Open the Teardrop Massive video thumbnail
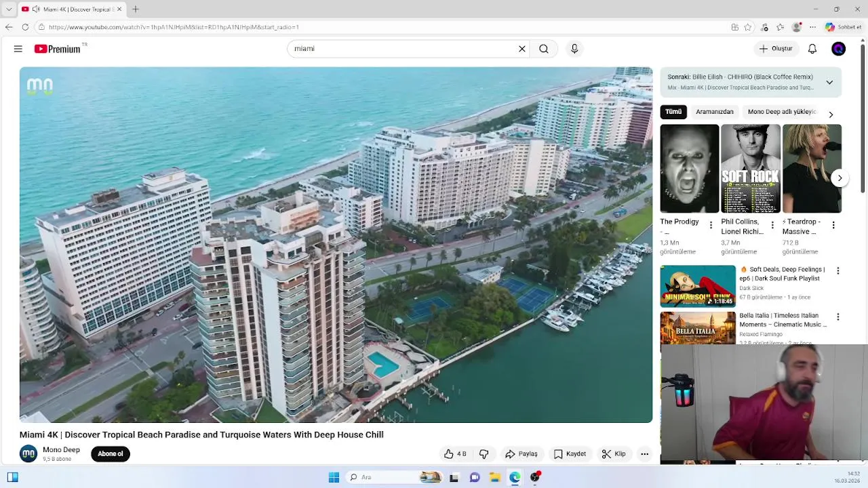Viewport: 868px width, 488px height. pos(812,169)
